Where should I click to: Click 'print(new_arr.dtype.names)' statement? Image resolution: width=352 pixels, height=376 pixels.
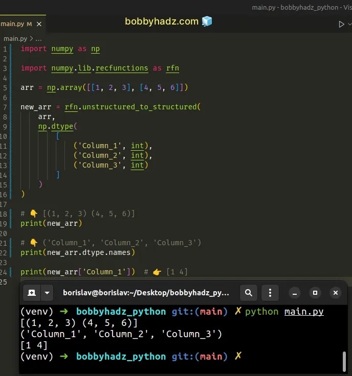coord(78,252)
